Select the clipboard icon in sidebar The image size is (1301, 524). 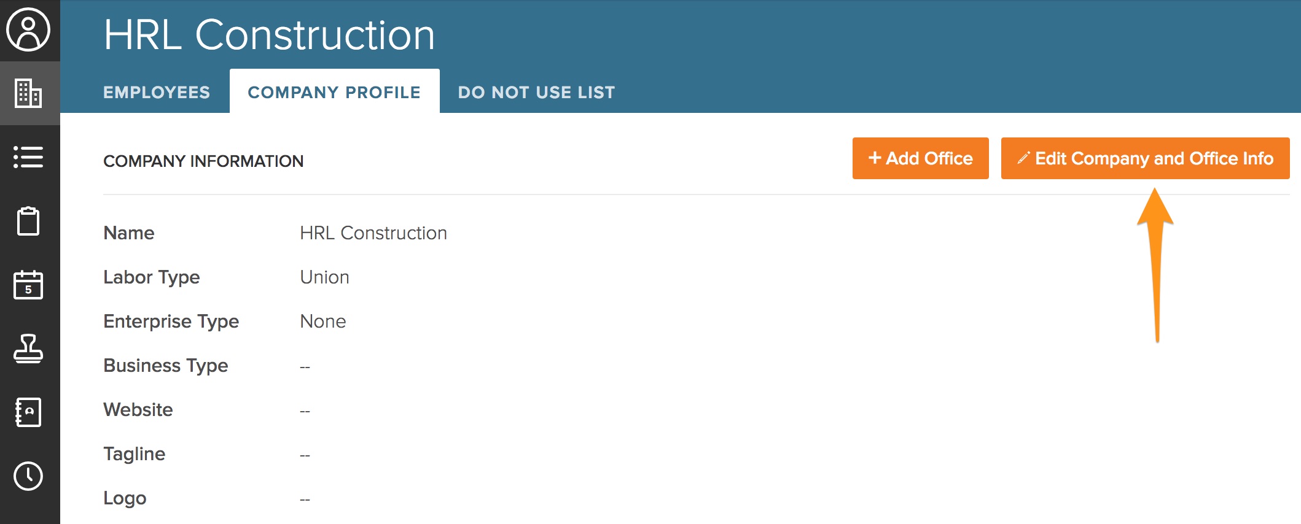coord(28,221)
